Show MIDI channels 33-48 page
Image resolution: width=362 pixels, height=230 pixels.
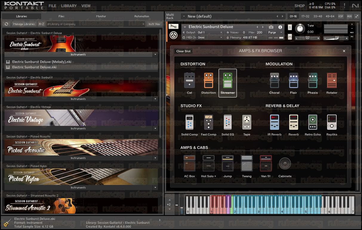point(318,16)
